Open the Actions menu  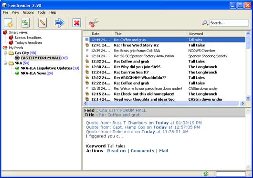click(28, 12)
